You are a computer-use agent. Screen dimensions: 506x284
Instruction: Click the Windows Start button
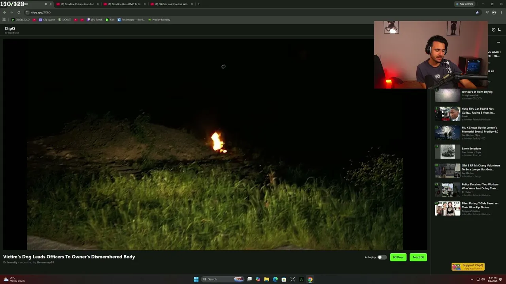point(196,279)
